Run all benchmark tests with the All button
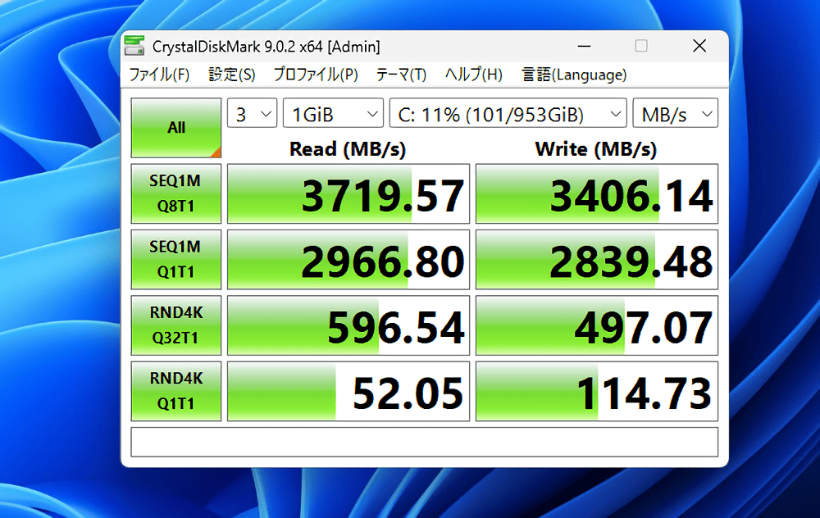The height and width of the screenshot is (518, 820). (x=175, y=129)
